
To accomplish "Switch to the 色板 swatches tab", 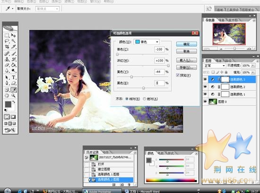I will [161, 153].
